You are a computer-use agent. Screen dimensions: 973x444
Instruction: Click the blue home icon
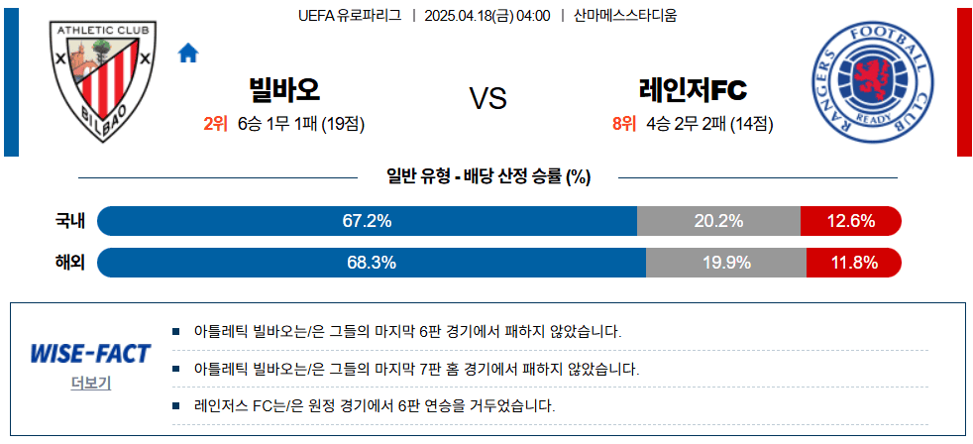click(x=188, y=54)
